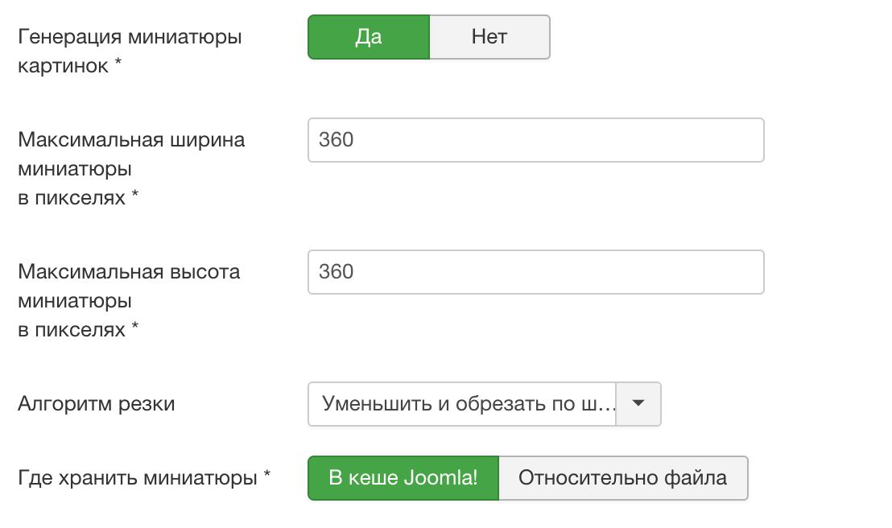Click the 360 value in the width field
The width and height of the screenshot is (892, 528).
(337, 140)
